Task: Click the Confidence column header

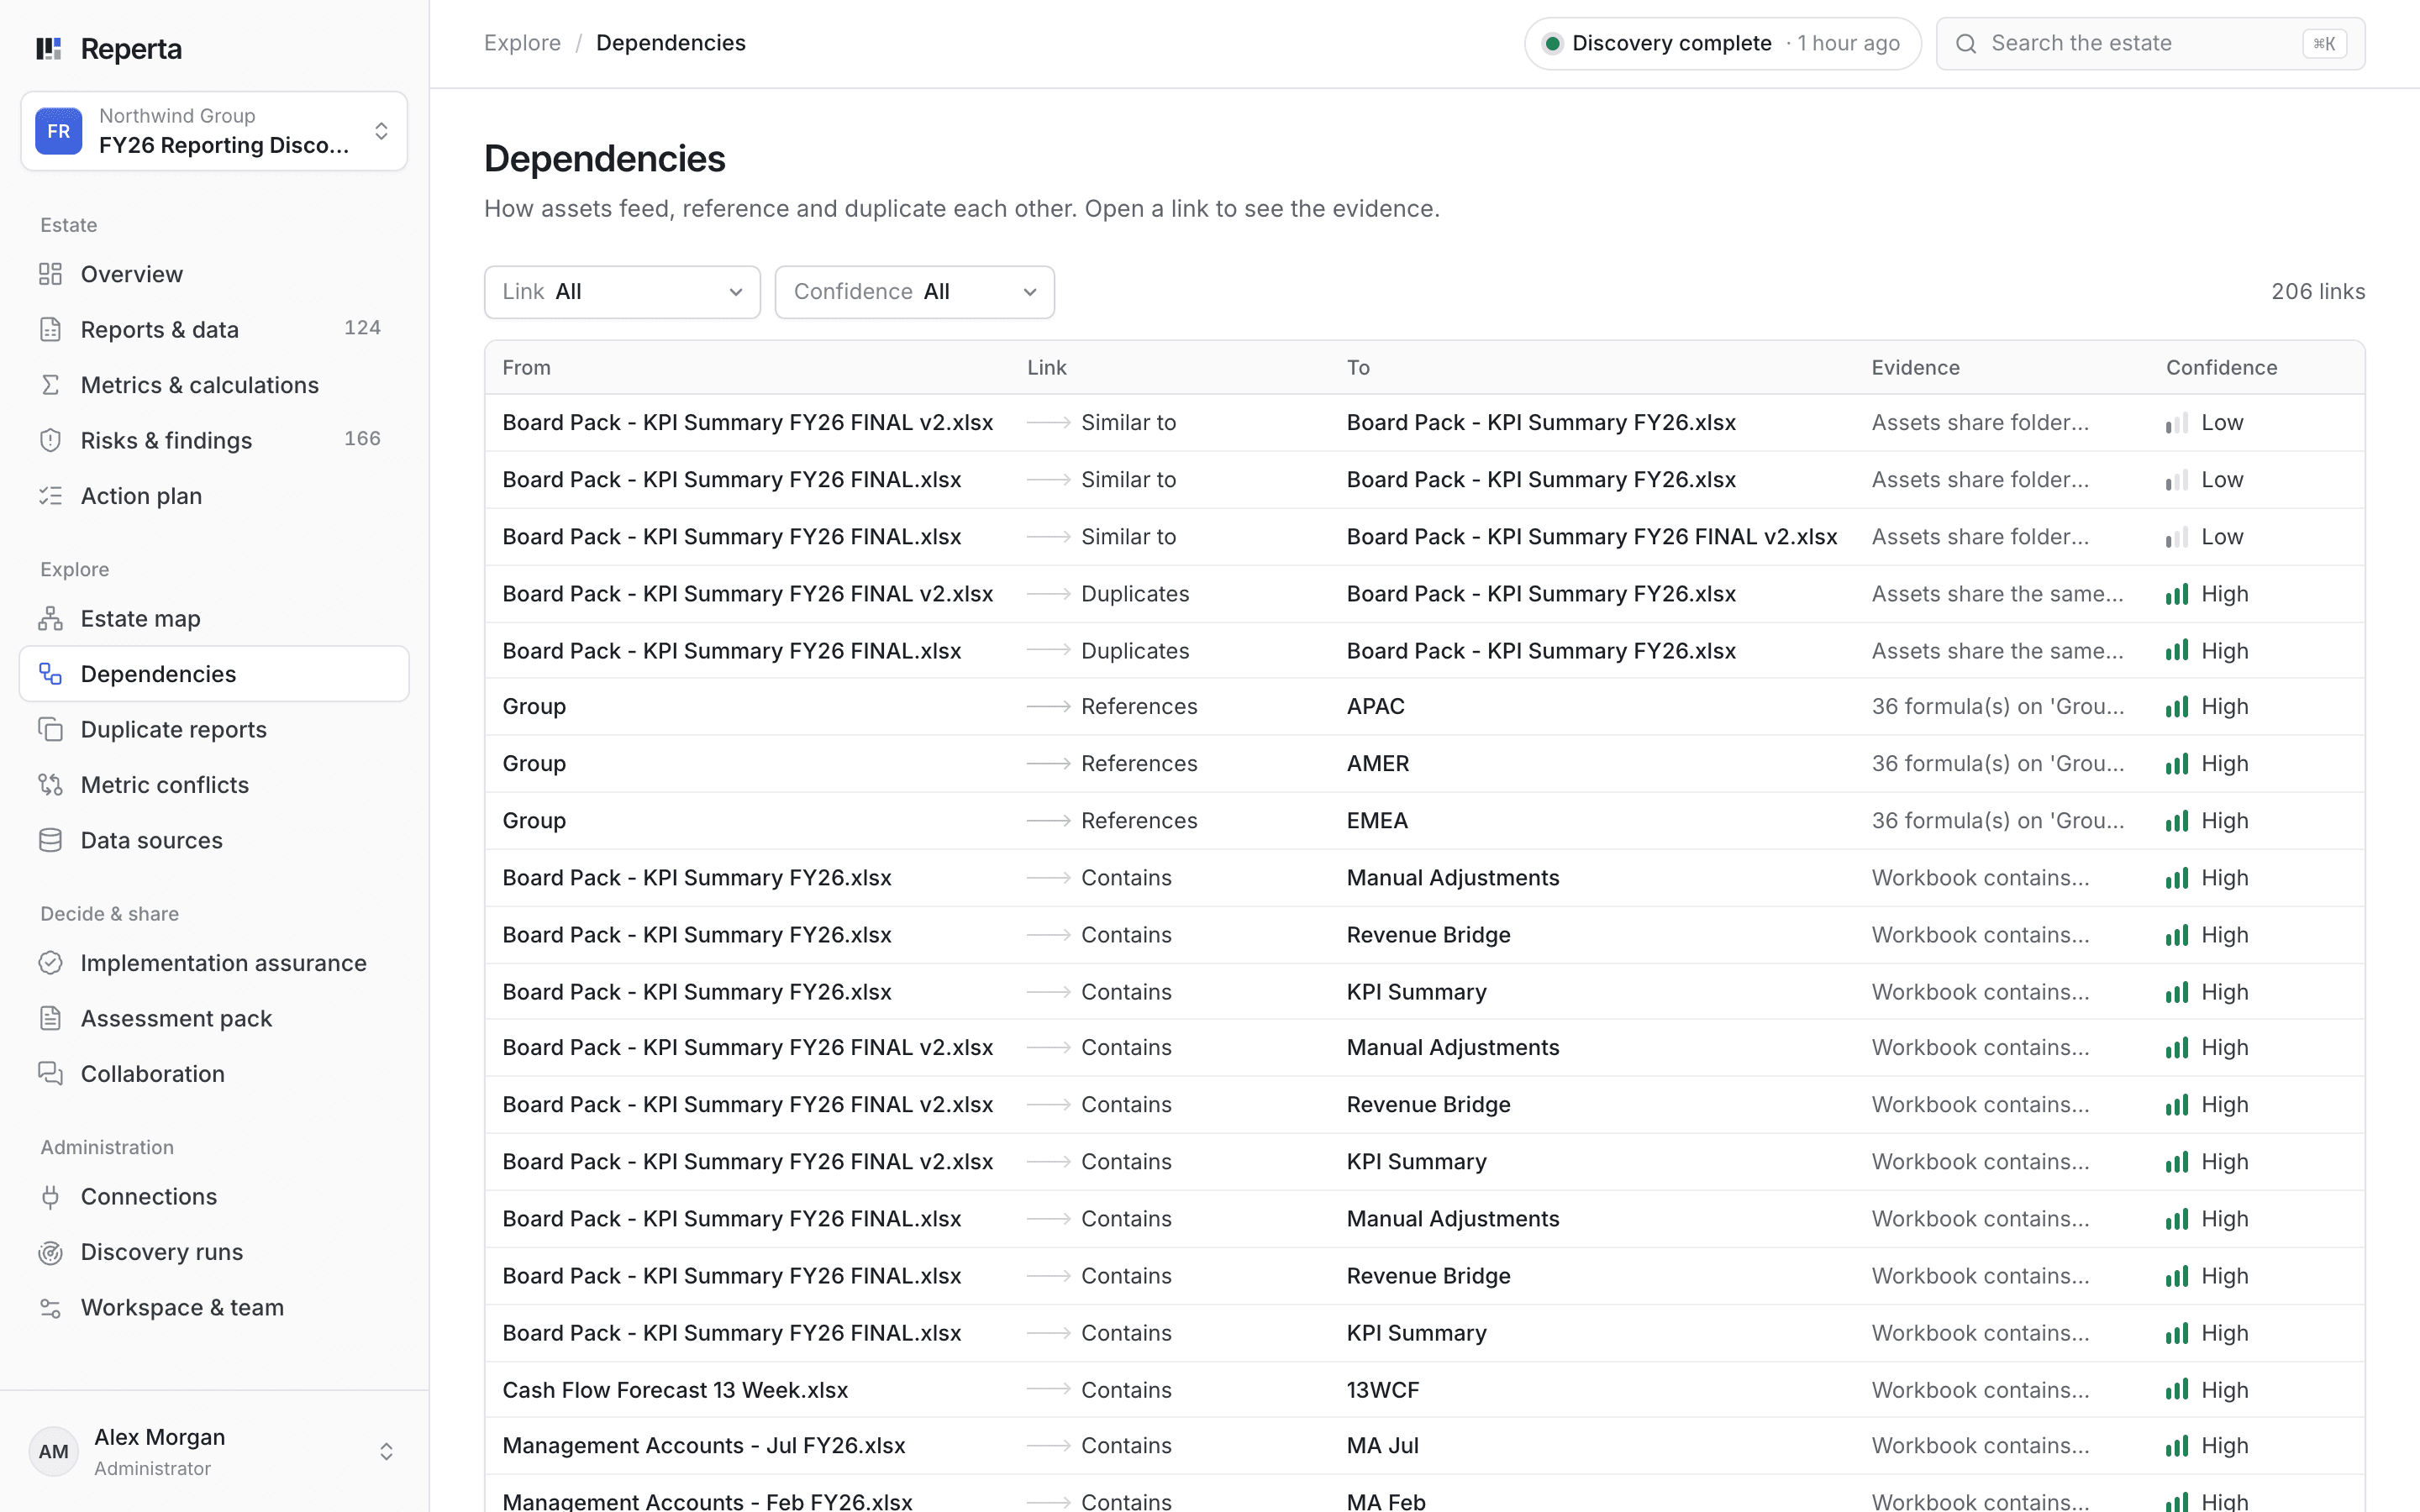Action: tap(2221, 368)
